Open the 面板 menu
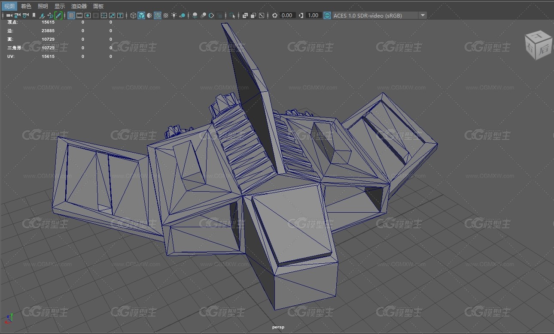 98,6
